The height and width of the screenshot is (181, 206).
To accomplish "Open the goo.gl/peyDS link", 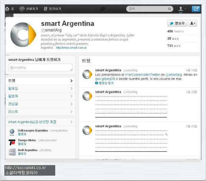I will click(x=105, y=79).
